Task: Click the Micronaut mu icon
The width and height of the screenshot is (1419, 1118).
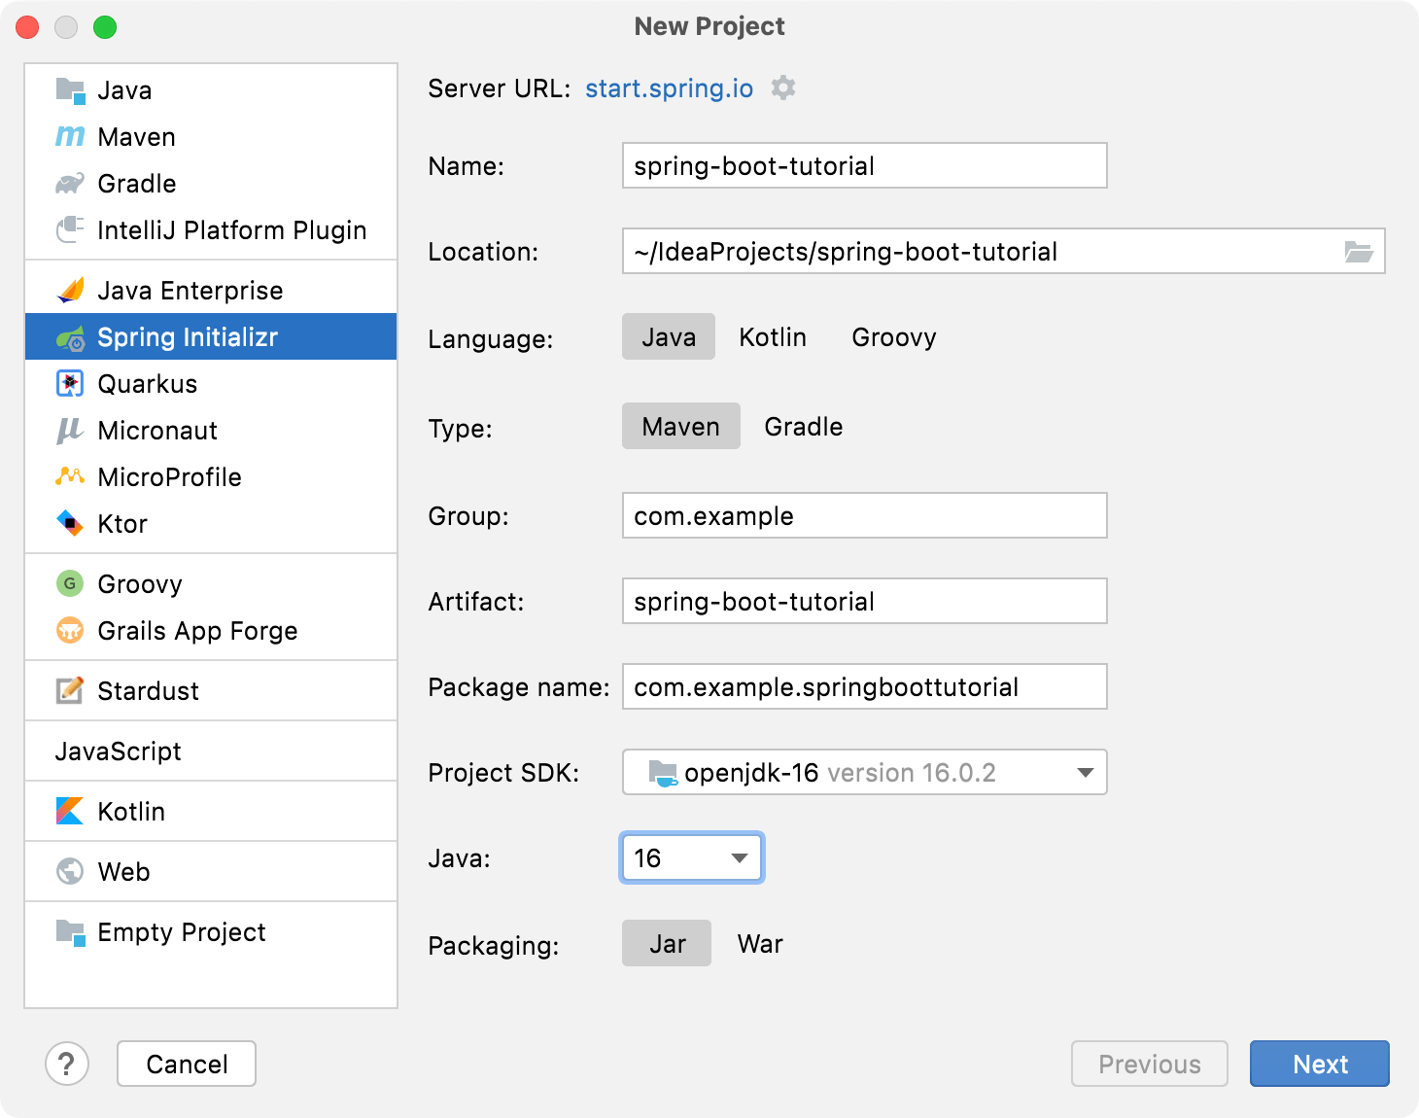Action: pos(70,431)
